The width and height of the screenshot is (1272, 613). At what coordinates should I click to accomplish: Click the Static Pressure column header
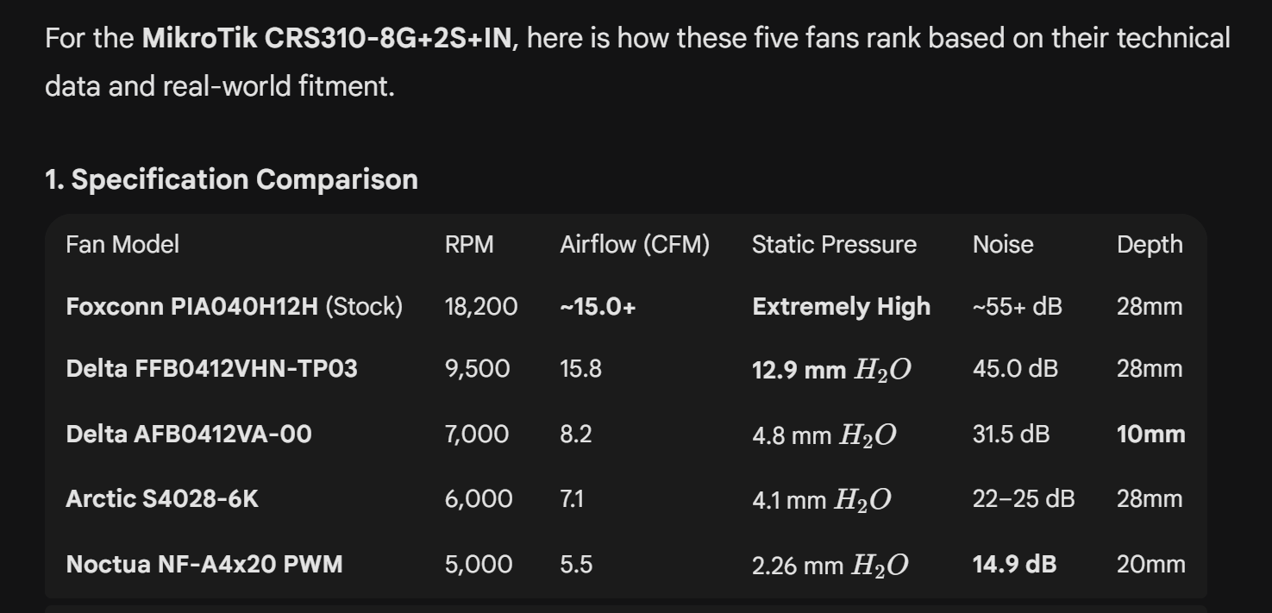pyautogui.click(x=834, y=244)
